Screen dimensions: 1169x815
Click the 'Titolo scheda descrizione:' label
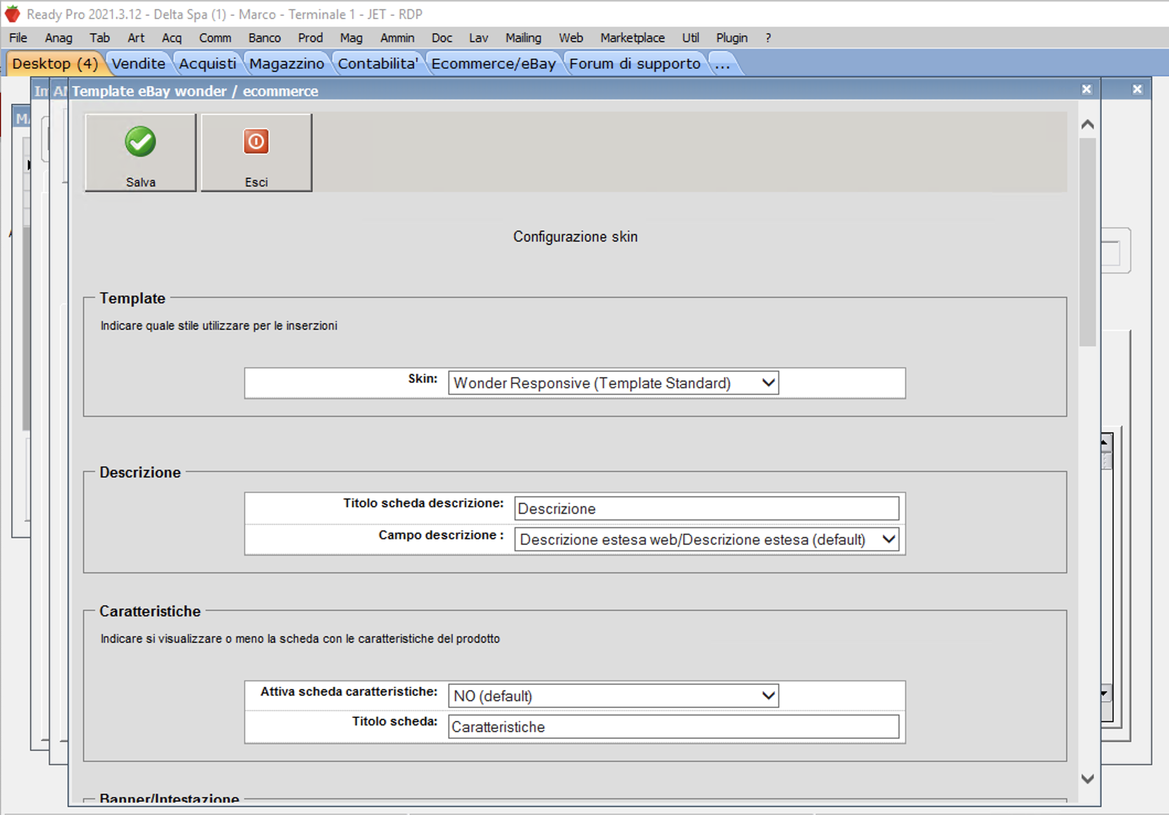[x=423, y=503]
